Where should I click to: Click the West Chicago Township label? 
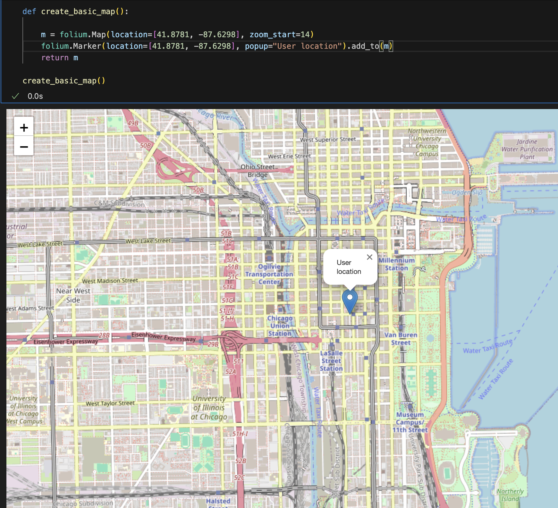point(299,378)
